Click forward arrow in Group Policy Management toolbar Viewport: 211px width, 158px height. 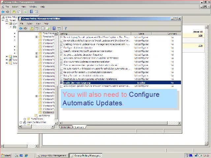tap(8, 12)
